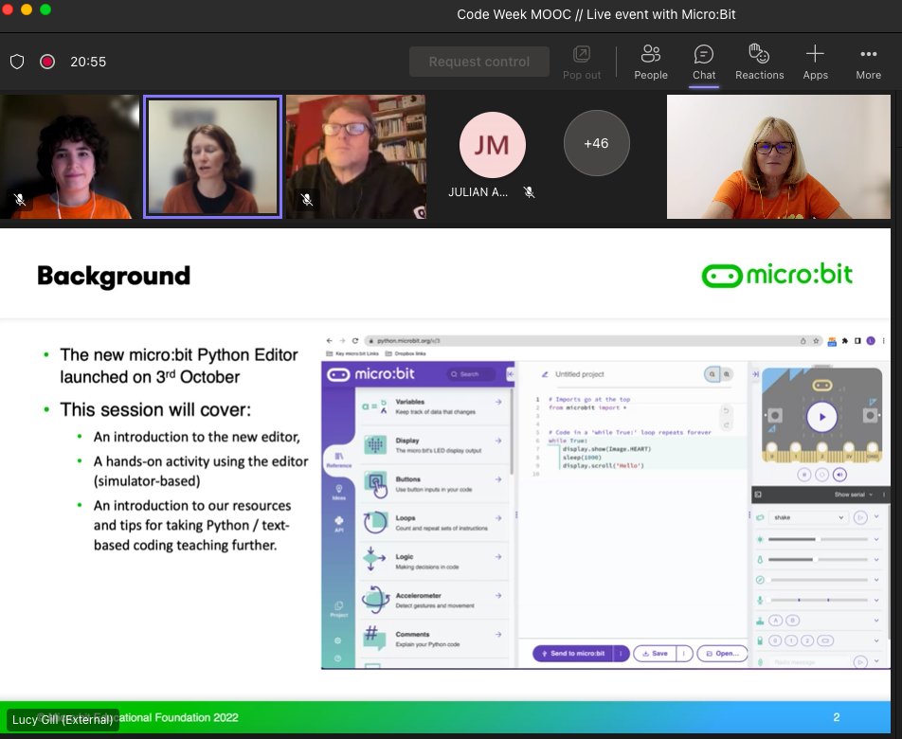Open the Dropbox links bookmark folder
Image resolution: width=902 pixels, height=739 pixels.
coord(406,353)
